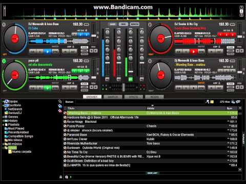Image resolution: width=246 pixels, height=184 pixels.
Task: Toggle key lock next to deck 3 BPM
Action: [x=86, y=61]
